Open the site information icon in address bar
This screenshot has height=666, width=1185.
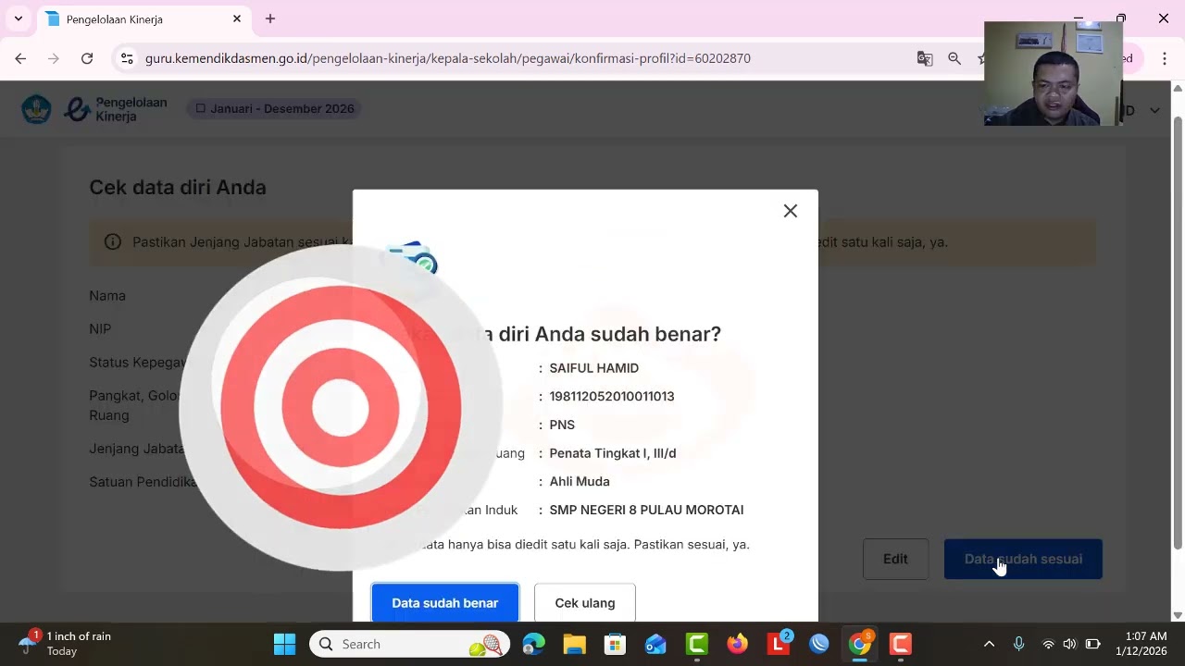coord(127,58)
